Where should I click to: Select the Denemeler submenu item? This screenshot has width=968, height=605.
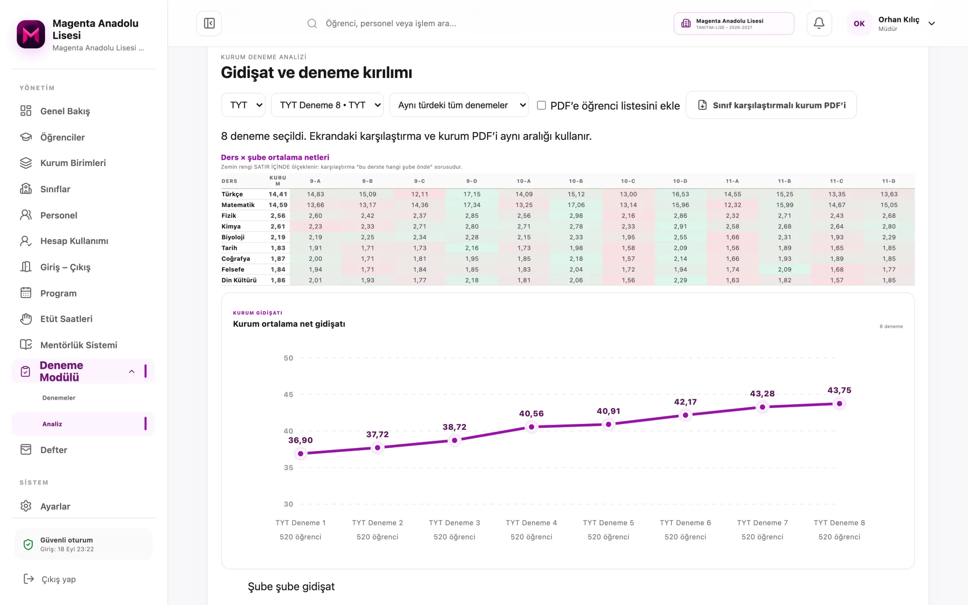59,398
